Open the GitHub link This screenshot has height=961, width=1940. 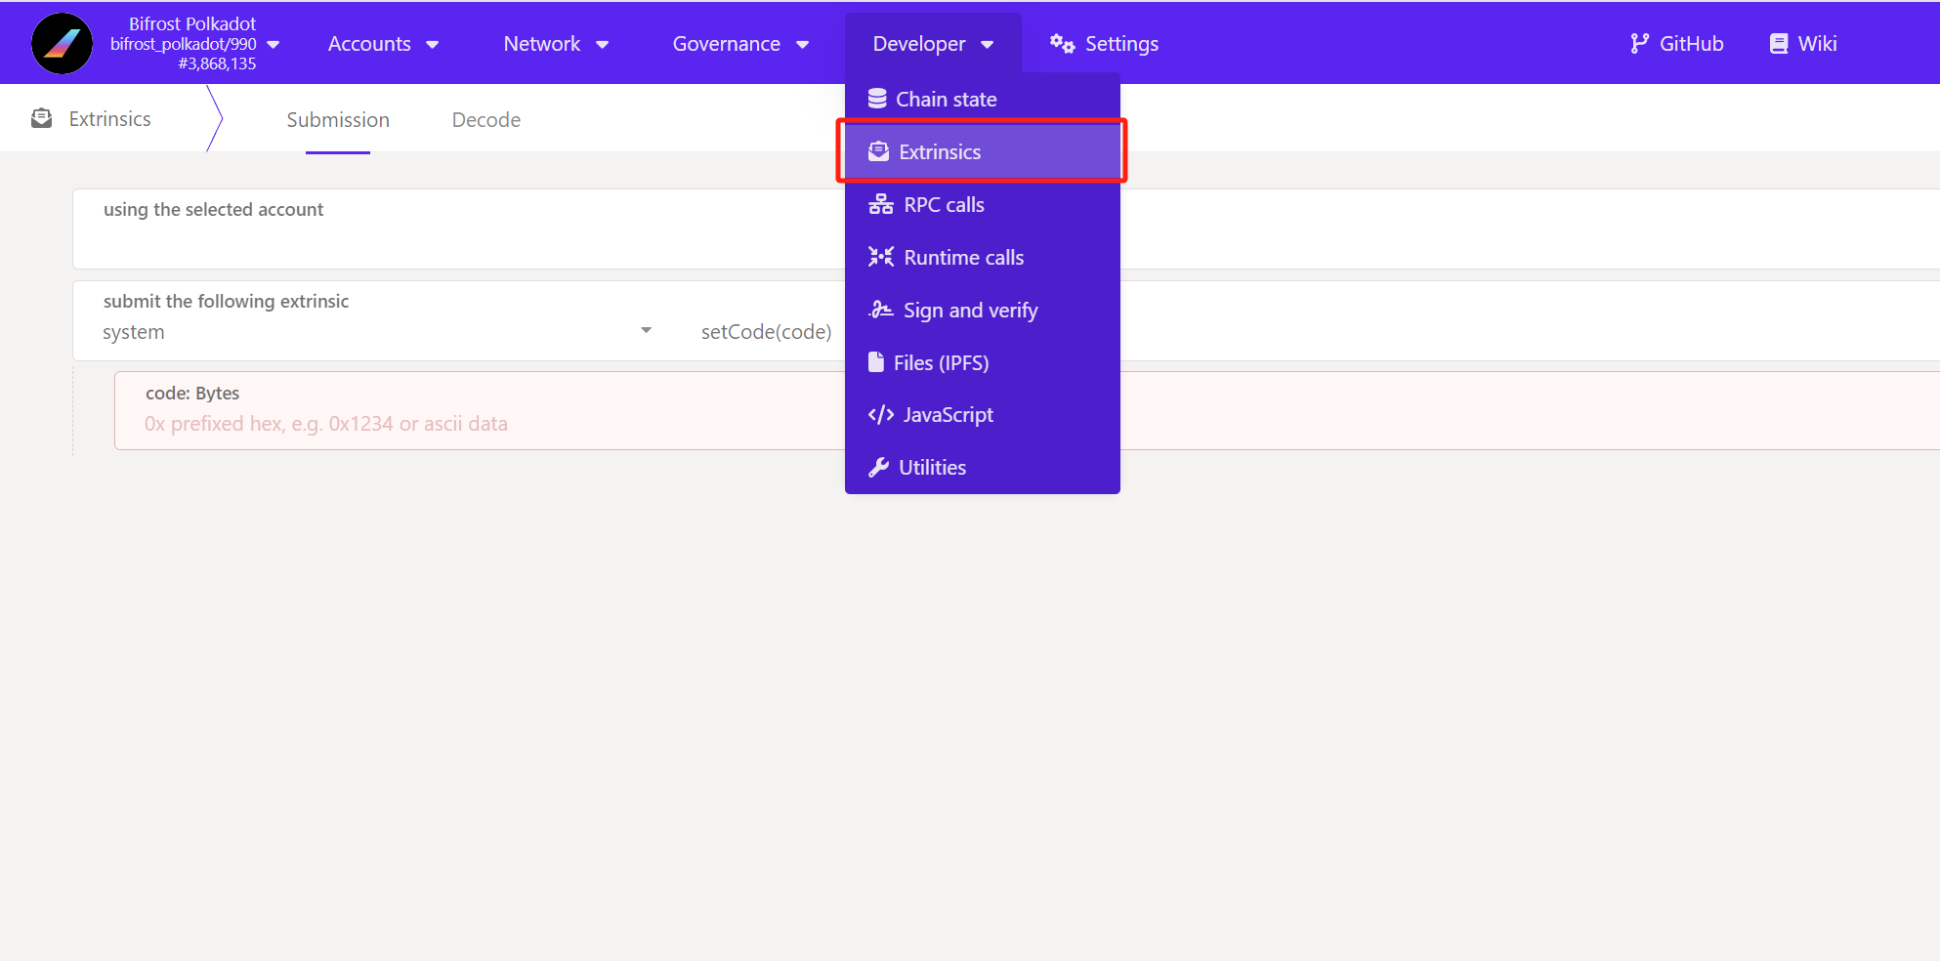[1676, 44]
